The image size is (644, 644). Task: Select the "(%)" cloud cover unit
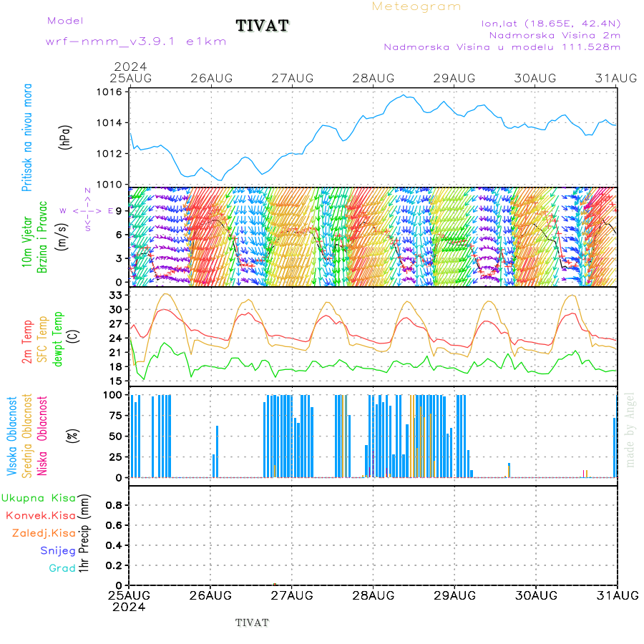[72, 435]
